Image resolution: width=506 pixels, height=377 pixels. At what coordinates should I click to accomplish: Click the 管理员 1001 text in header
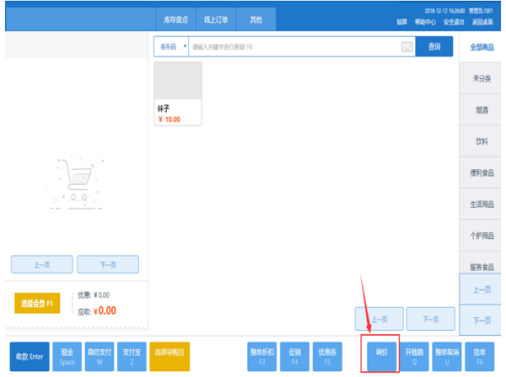pos(481,11)
